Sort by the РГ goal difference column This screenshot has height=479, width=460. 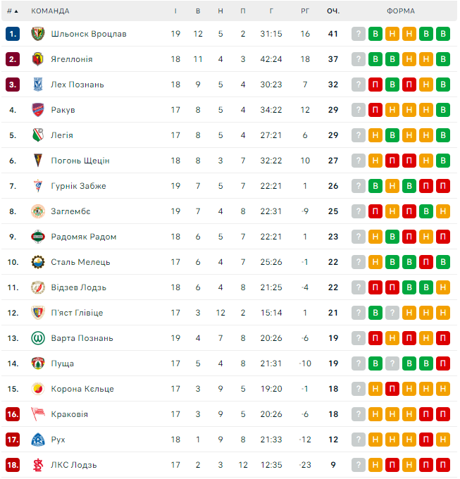click(x=305, y=11)
